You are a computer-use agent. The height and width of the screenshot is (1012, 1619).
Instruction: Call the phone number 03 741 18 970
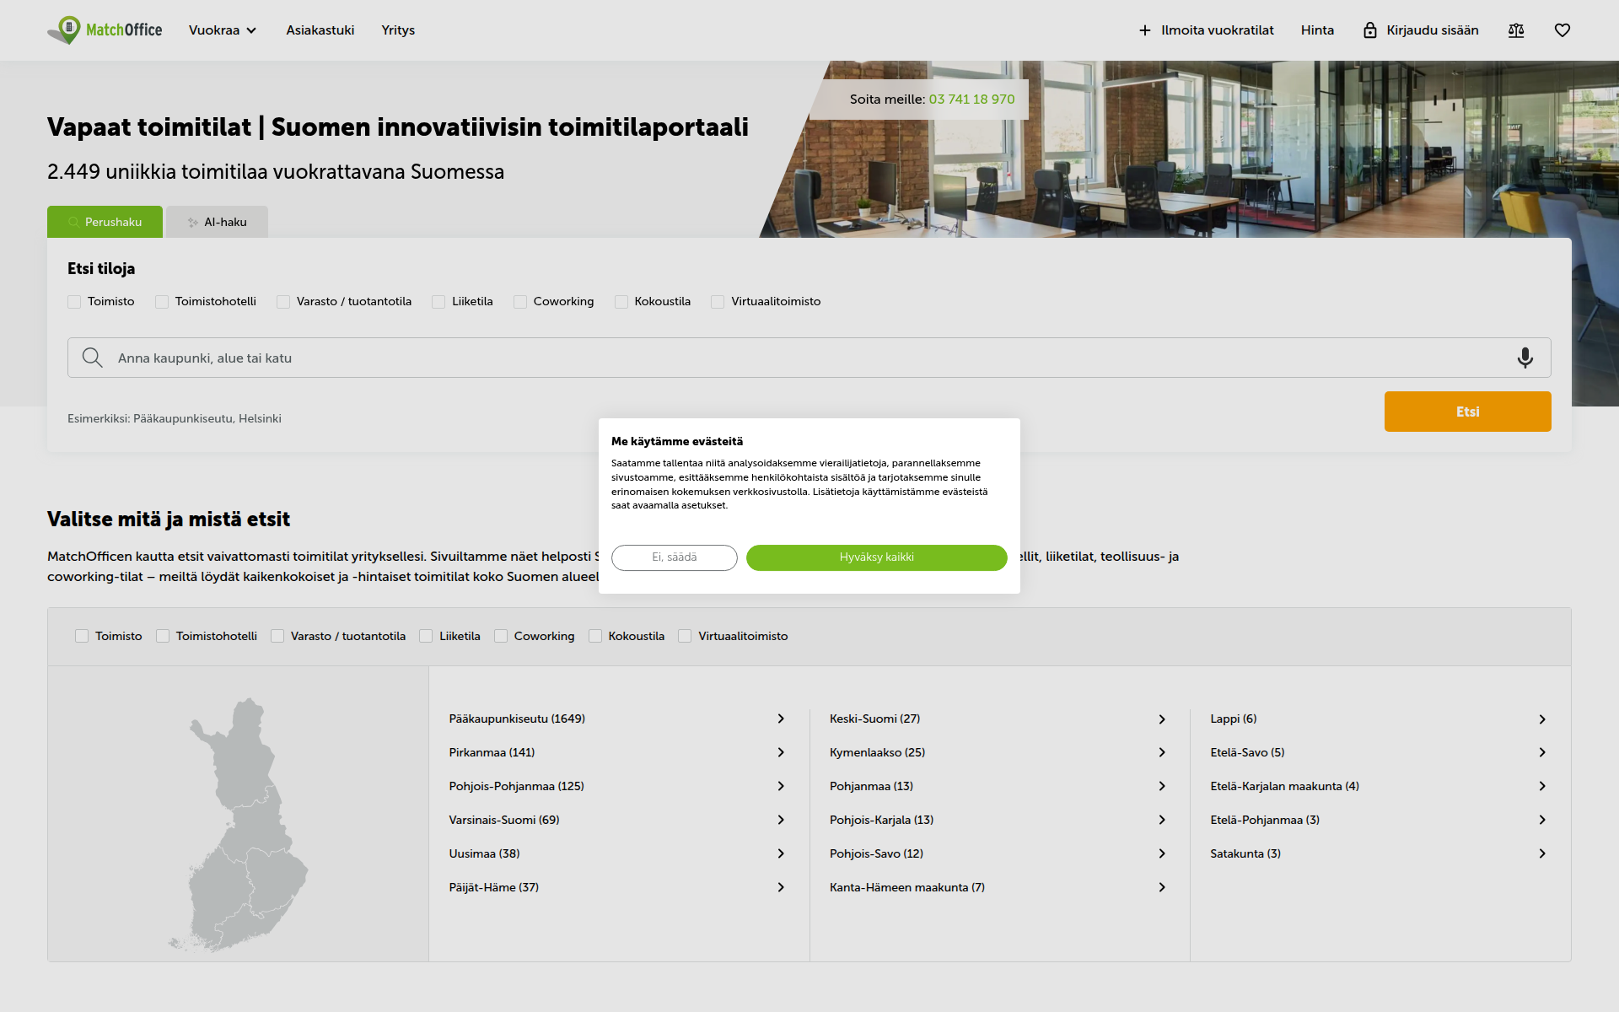[x=971, y=99]
